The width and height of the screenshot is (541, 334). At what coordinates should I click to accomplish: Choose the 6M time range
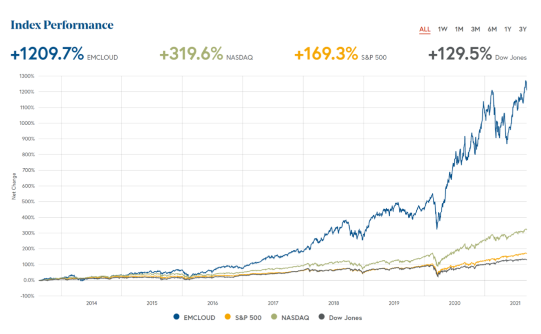(492, 29)
